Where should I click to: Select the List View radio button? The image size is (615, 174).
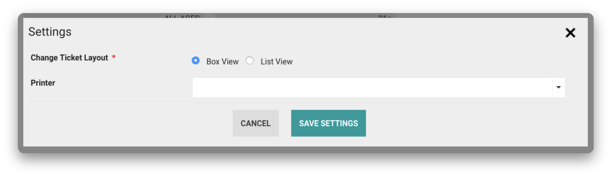coord(250,61)
